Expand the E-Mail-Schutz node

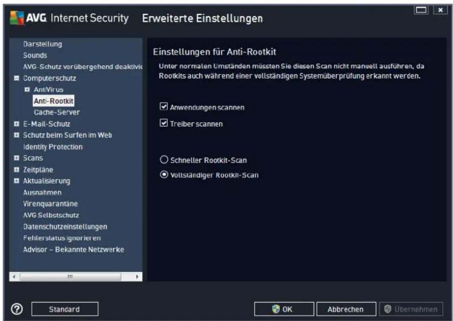coord(17,123)
